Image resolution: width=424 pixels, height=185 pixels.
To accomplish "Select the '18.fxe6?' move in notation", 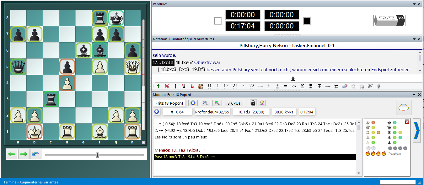I will click(185, 62).
